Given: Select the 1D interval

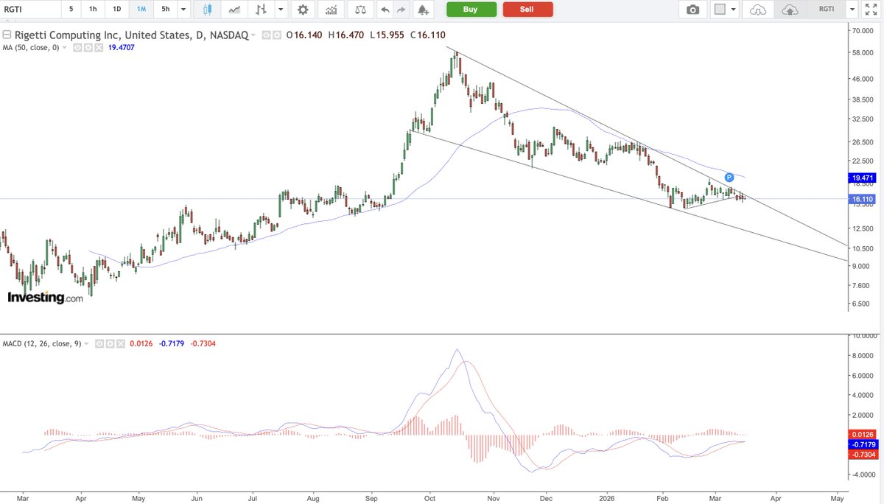Looking at the screenshot, I should click(116, 10).
